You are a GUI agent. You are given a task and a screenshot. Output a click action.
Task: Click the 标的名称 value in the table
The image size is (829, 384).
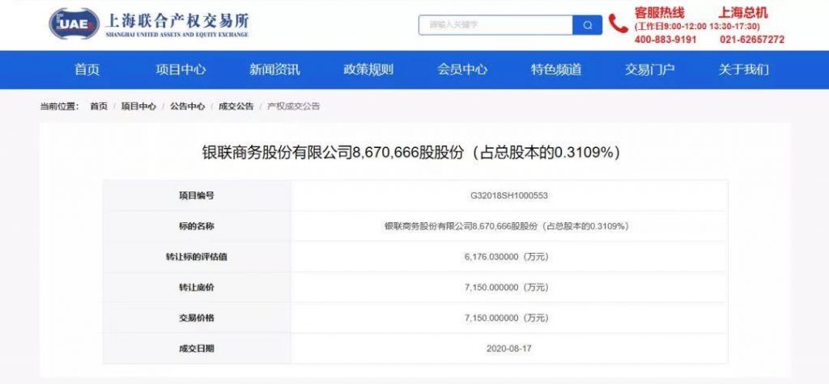click(506, 226)
